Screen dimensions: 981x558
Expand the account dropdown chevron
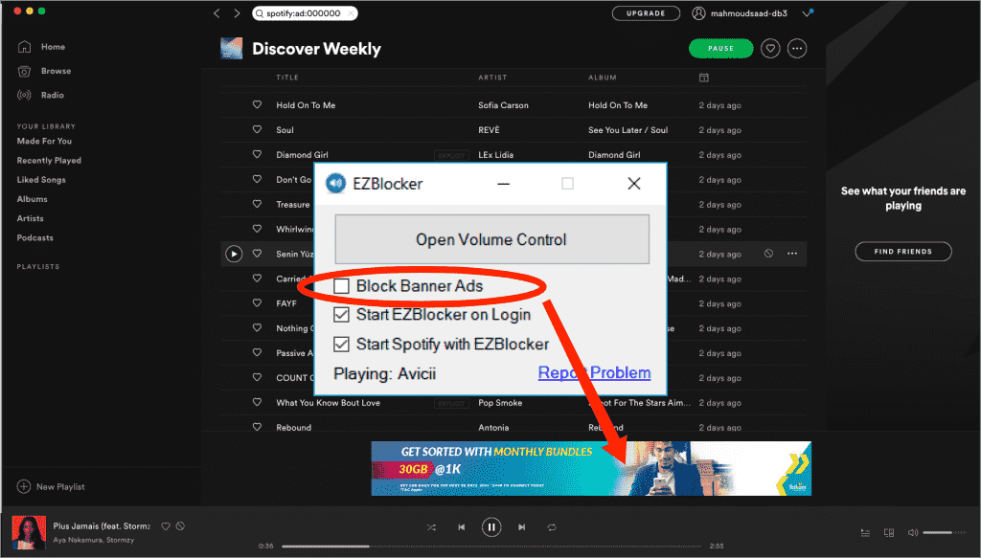[807, 13]
